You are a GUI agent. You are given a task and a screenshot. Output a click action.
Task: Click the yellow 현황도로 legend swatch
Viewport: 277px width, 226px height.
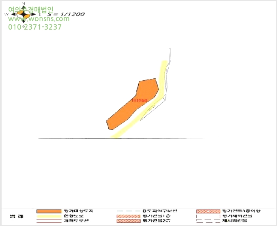tap(49, 216)
